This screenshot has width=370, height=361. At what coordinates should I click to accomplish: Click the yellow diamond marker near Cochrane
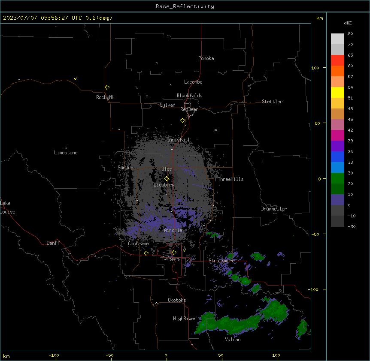tap(146, 253)
